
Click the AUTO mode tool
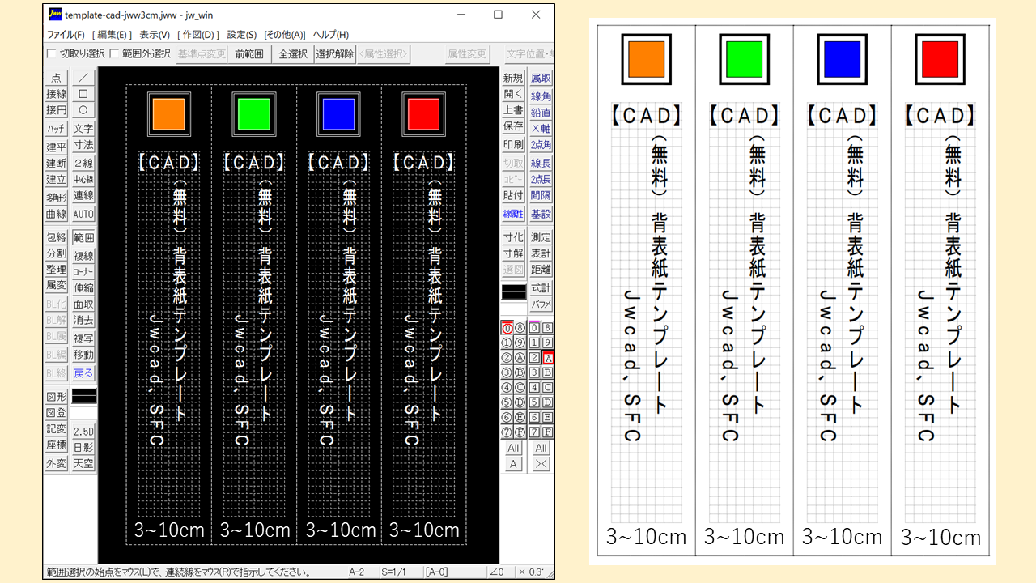83,215
